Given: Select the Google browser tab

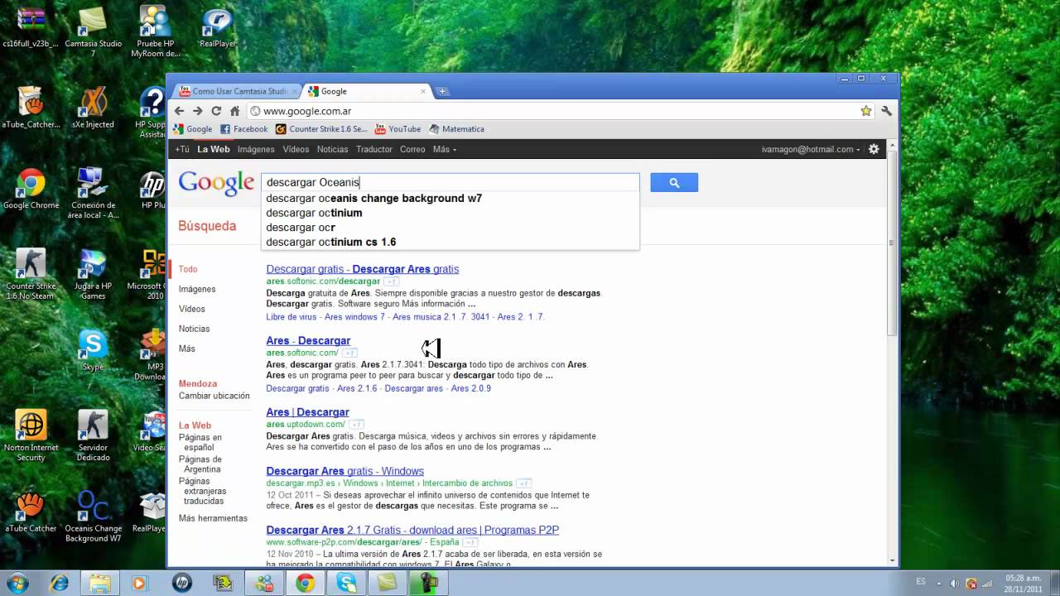Looking at the screenshot, I should 364,91.
